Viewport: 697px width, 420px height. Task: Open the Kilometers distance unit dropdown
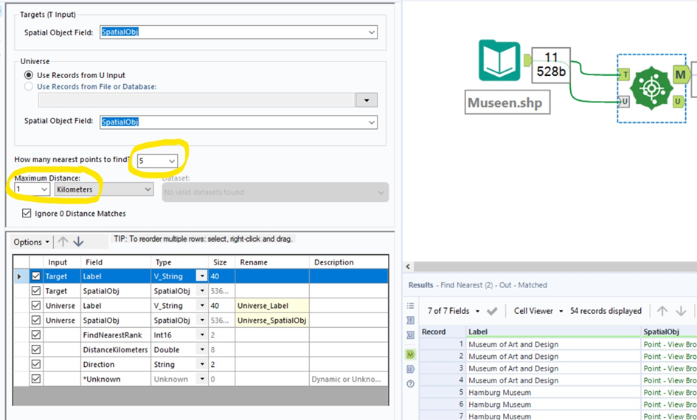click(x=103, y=189)
